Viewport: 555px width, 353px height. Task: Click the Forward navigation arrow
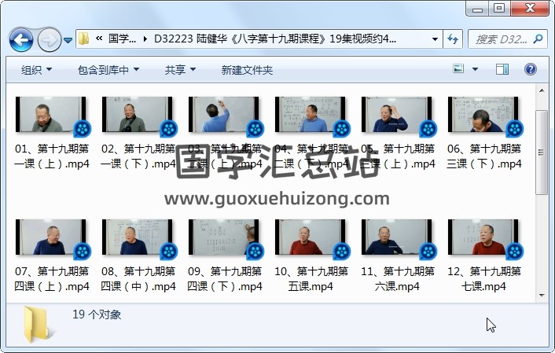click(x=50, y=39)
